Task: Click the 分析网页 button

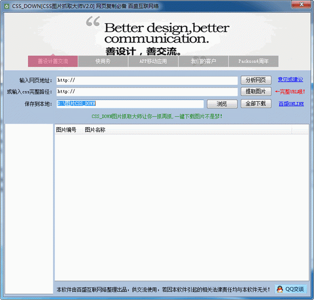Action: [x=256, y=80]
